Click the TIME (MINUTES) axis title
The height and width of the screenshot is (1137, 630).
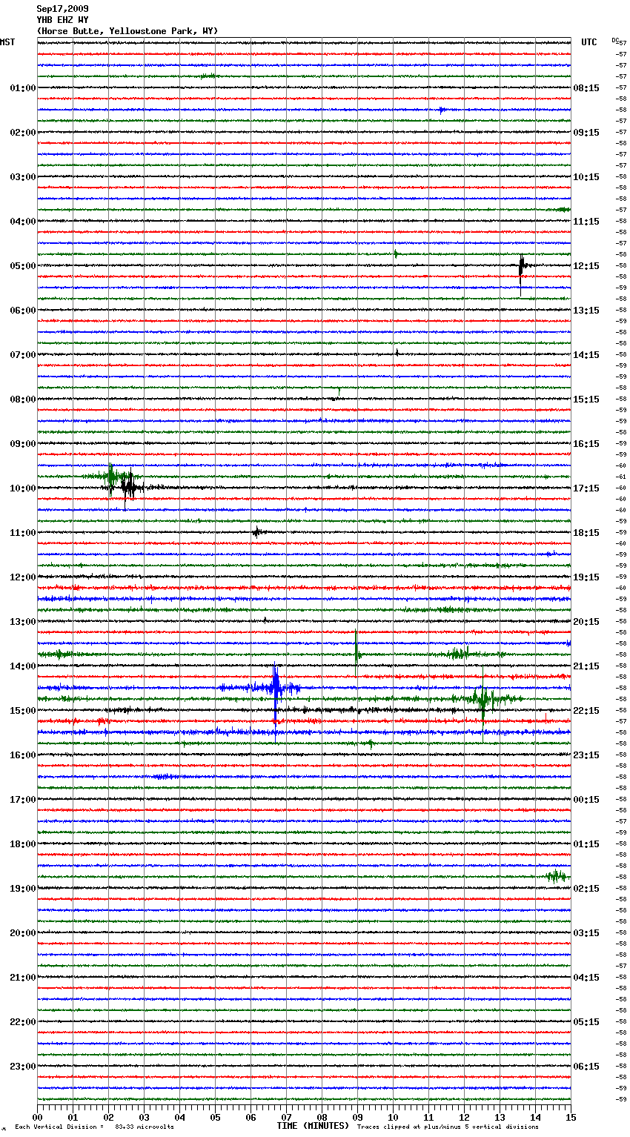tap(313, 1126)
